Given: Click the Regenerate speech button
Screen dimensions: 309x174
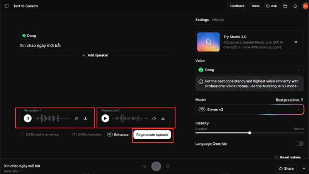Looking at the screenshot, I should [x=152, y=135].
